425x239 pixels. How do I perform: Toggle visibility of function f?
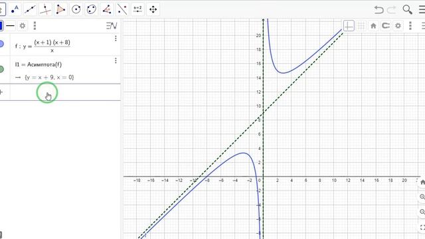pyautogui.click(x=1, y=44)
